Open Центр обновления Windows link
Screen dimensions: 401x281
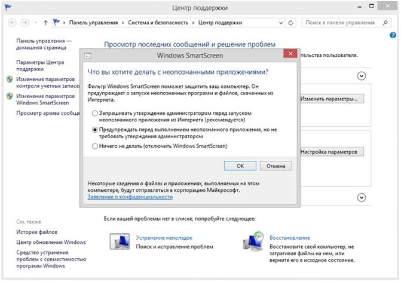[51, 242]
